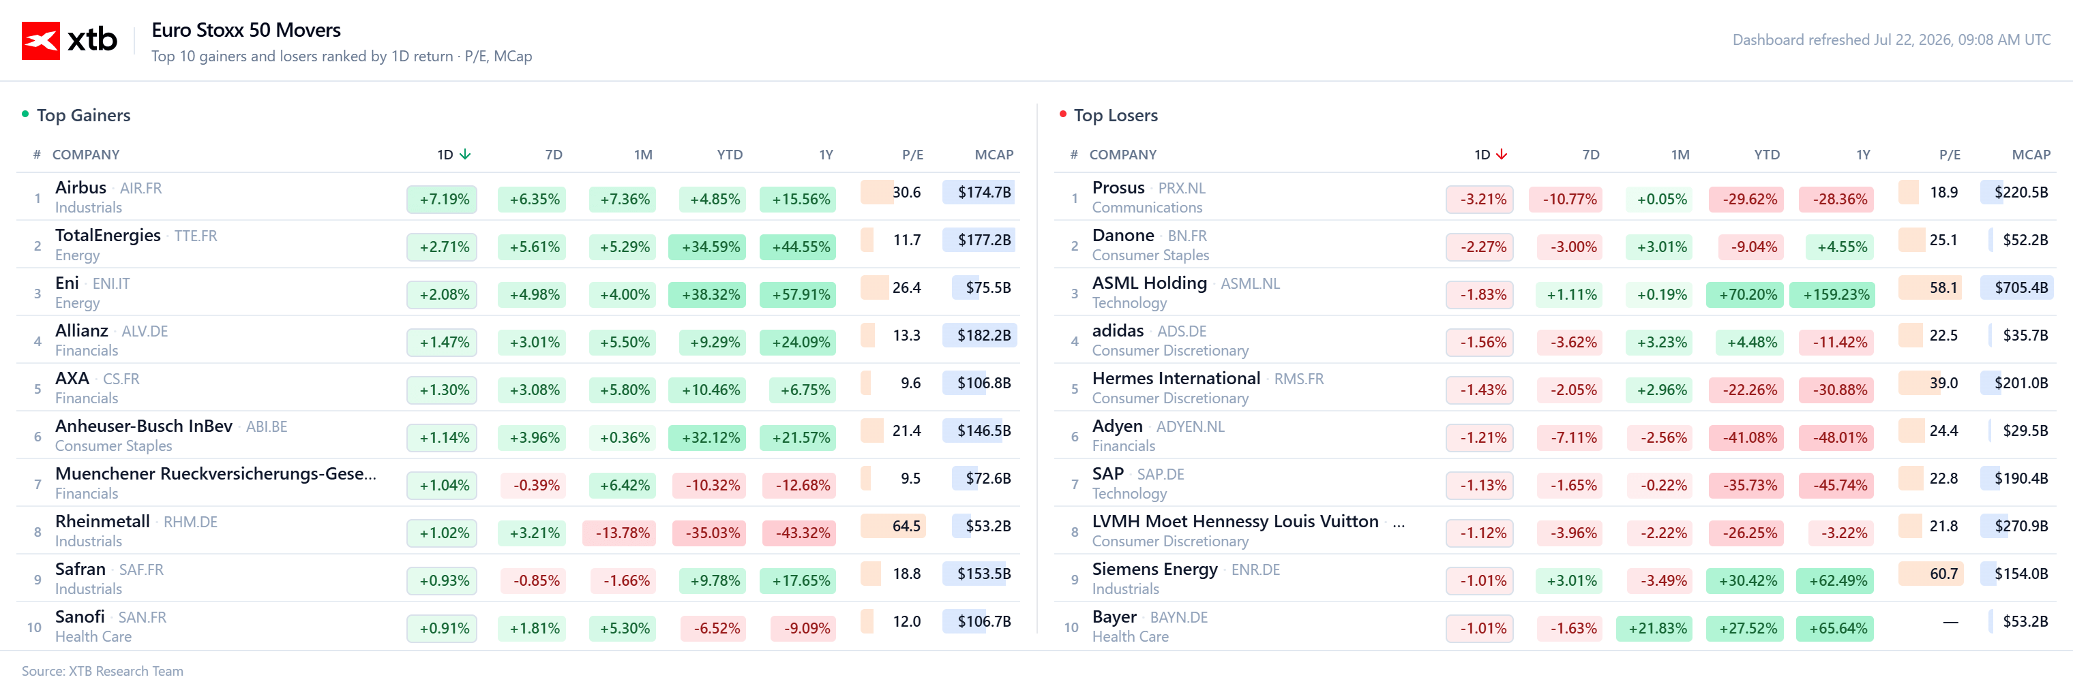This screenshot has height=688, width=2073.
Task: Click the ADYEN.NL ticker symbol
Action: point(1190,427)
